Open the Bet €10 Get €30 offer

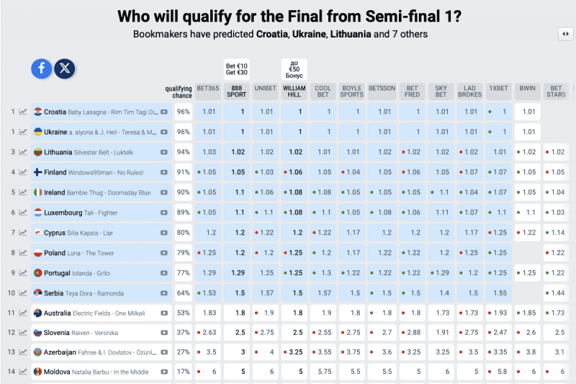click(237, 69)
